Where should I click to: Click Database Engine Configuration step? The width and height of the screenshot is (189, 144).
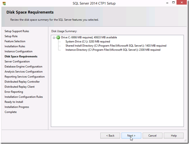point(23,66)
